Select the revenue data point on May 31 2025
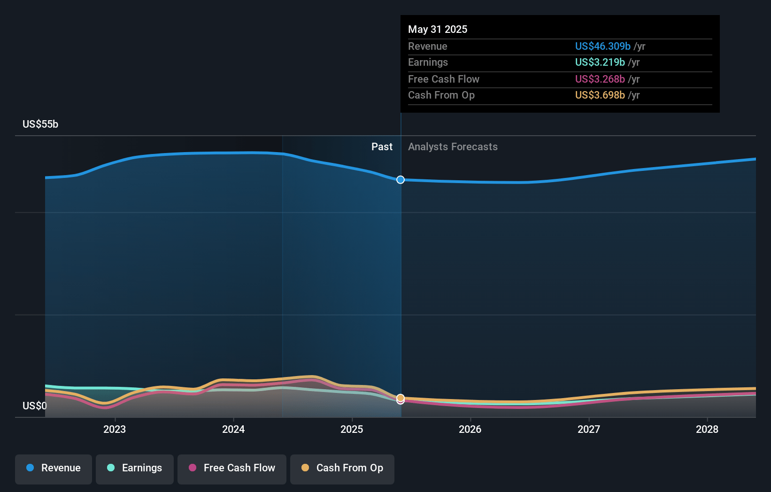771x492 pixels. 401,180
